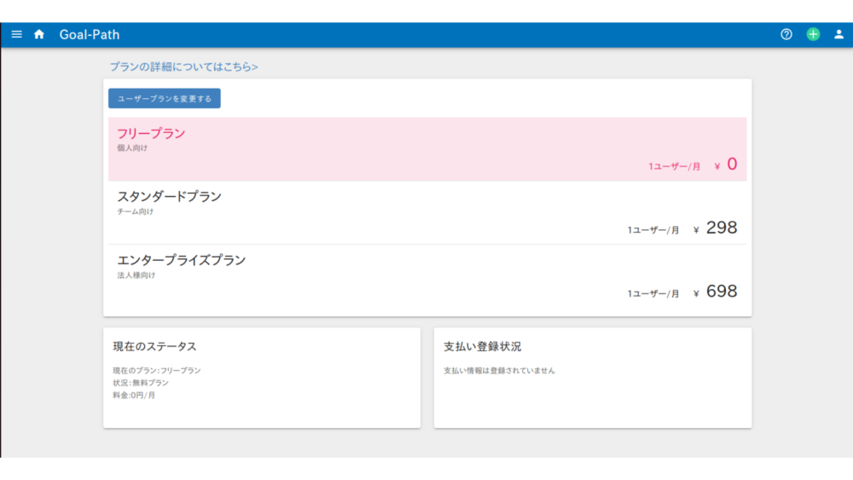Click the ¥298 price of standard plan

[x=716, y=228]
